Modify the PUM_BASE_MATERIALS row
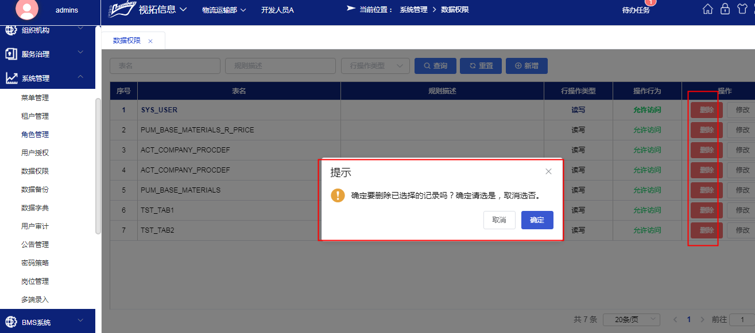Viewport: 755px width, 333px height. (x=741, y=190)
